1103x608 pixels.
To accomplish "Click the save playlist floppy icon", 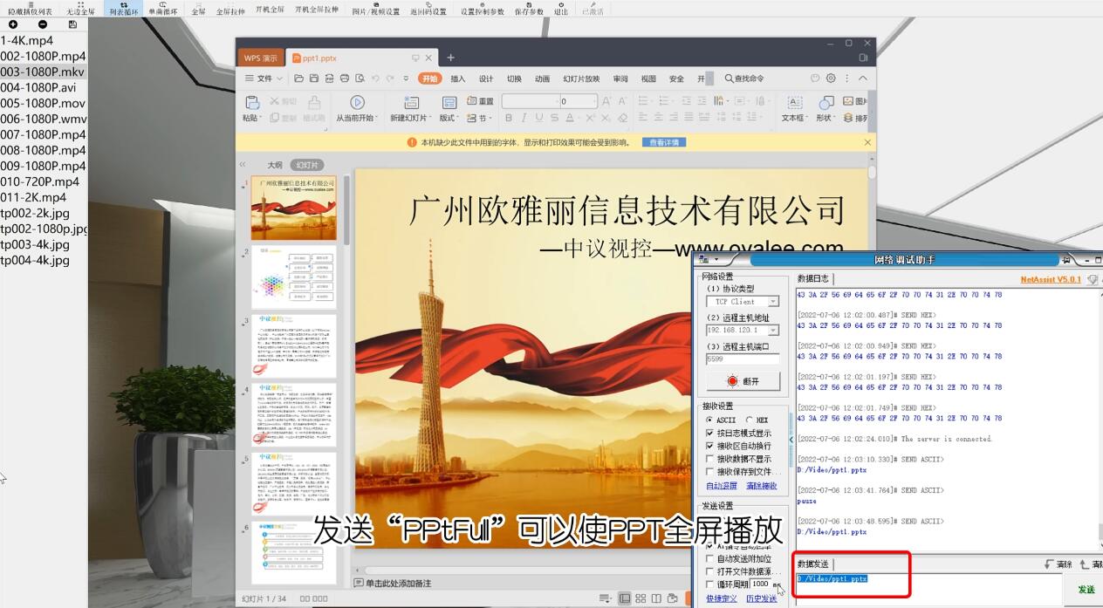I will pos(72,24).
